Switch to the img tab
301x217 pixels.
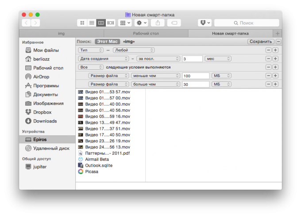[x=62, y=34]
